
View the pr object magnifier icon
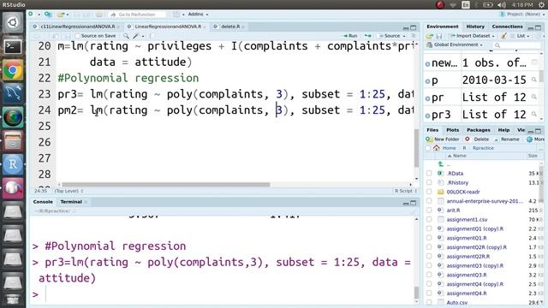534,97
